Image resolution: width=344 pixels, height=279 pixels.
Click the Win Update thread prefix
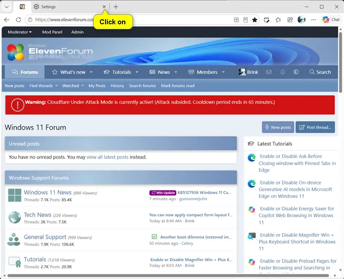(163, 193)
